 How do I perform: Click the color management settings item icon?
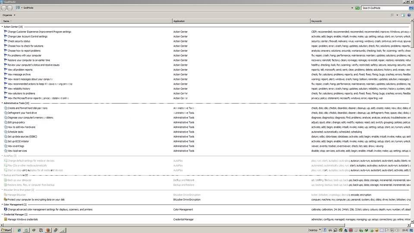[6, 209]
